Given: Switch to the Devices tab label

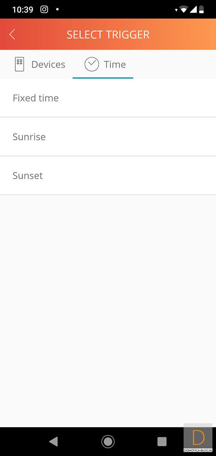Looking at the screenshot, I should pyautogui.click(x=48, y=64).
